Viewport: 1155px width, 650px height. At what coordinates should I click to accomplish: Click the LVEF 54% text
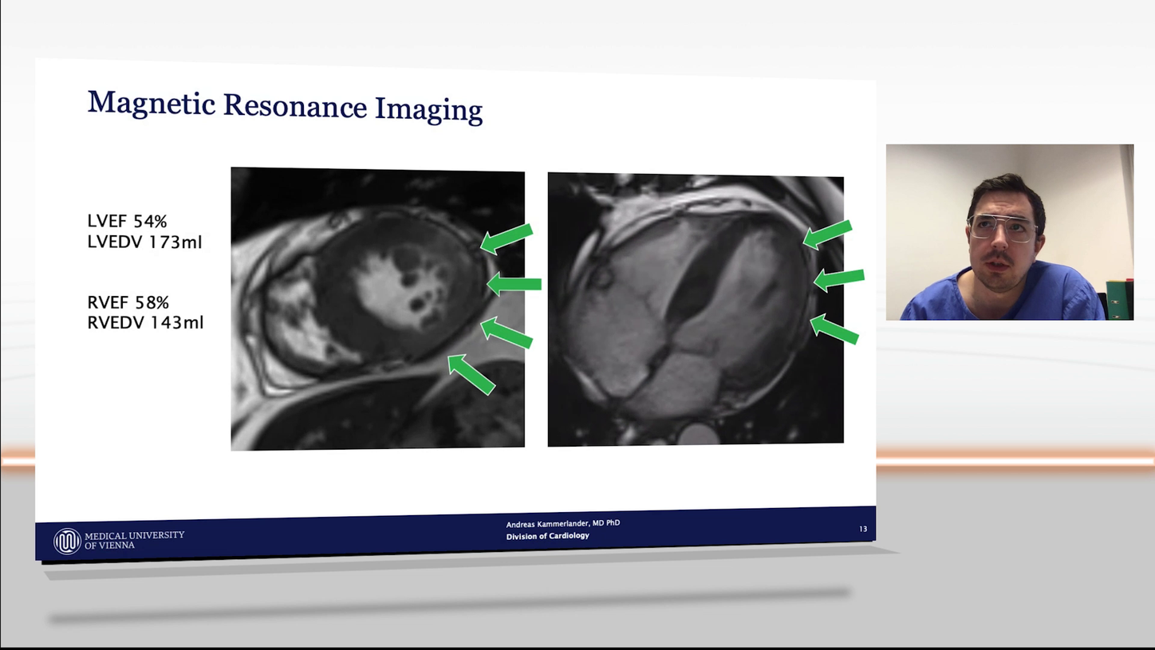click(127, 221)
